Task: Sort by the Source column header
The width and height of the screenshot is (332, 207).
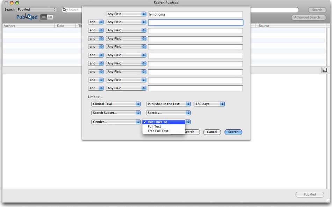Action: coord(290,26)
